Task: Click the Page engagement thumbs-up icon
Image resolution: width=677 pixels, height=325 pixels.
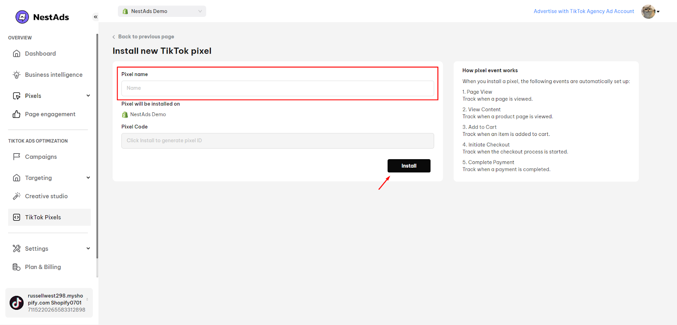Action: tap(17, 114)
